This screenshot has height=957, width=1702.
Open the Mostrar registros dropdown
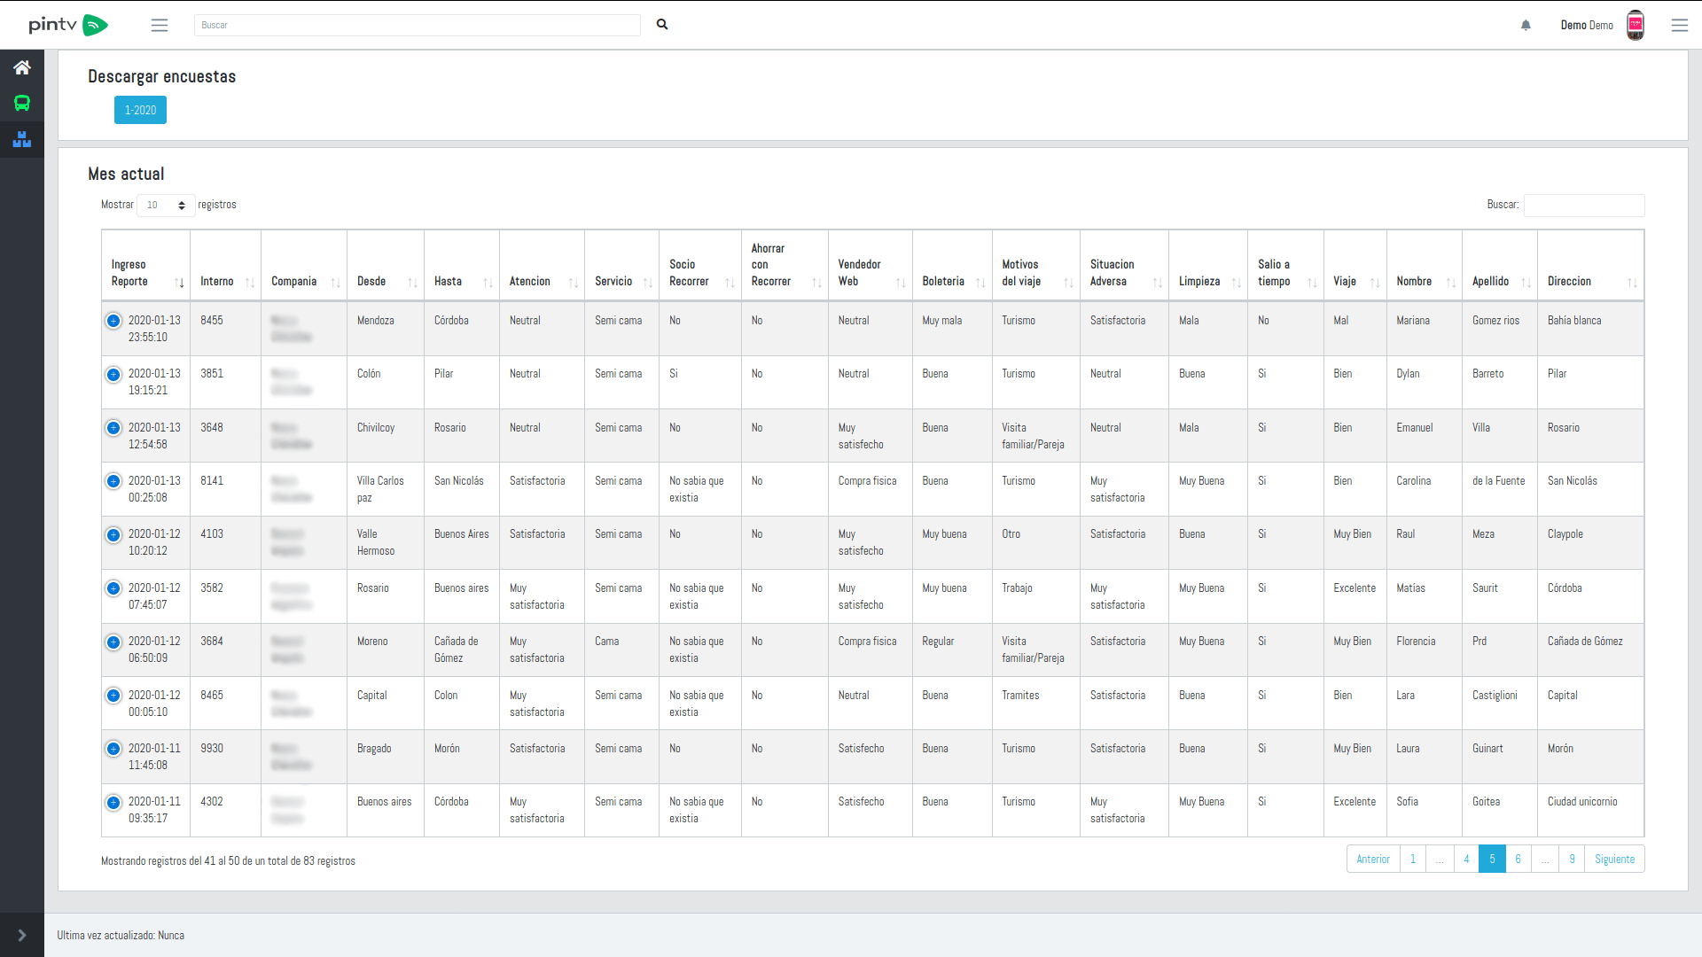point(166,206)
